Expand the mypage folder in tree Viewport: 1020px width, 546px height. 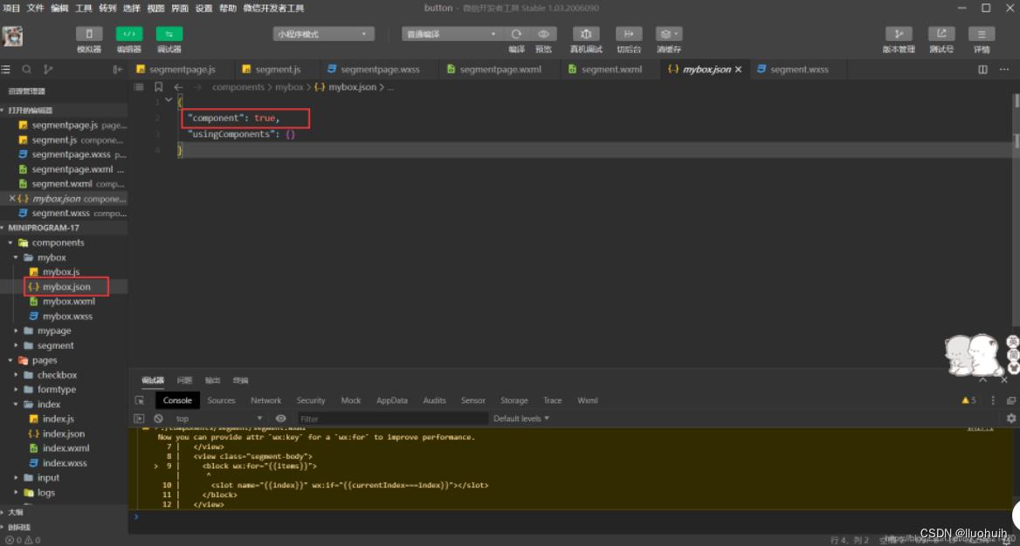coord(53,331)
